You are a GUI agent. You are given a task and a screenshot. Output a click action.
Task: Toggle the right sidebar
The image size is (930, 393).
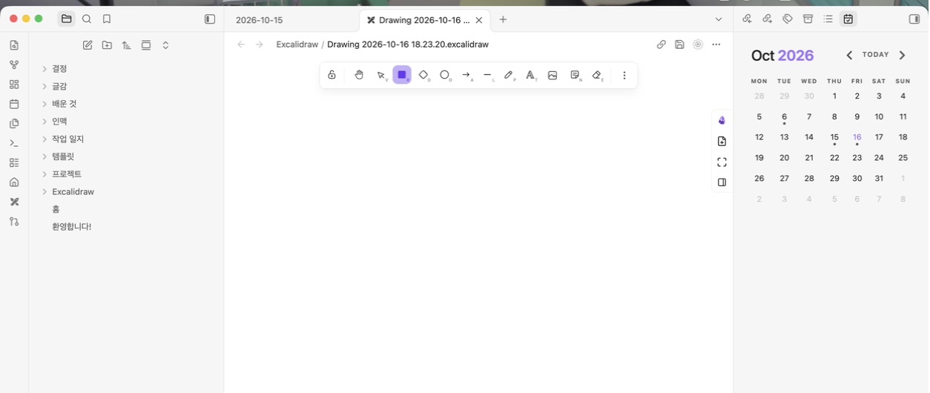[914, 19]
